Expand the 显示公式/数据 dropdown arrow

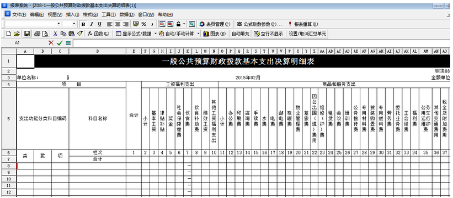(x=155, y=34)
